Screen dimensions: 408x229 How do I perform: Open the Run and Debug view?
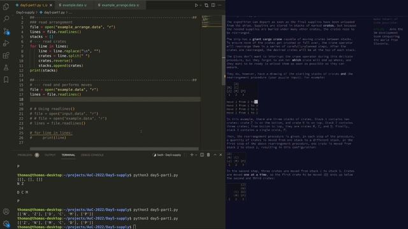[6, 43]
